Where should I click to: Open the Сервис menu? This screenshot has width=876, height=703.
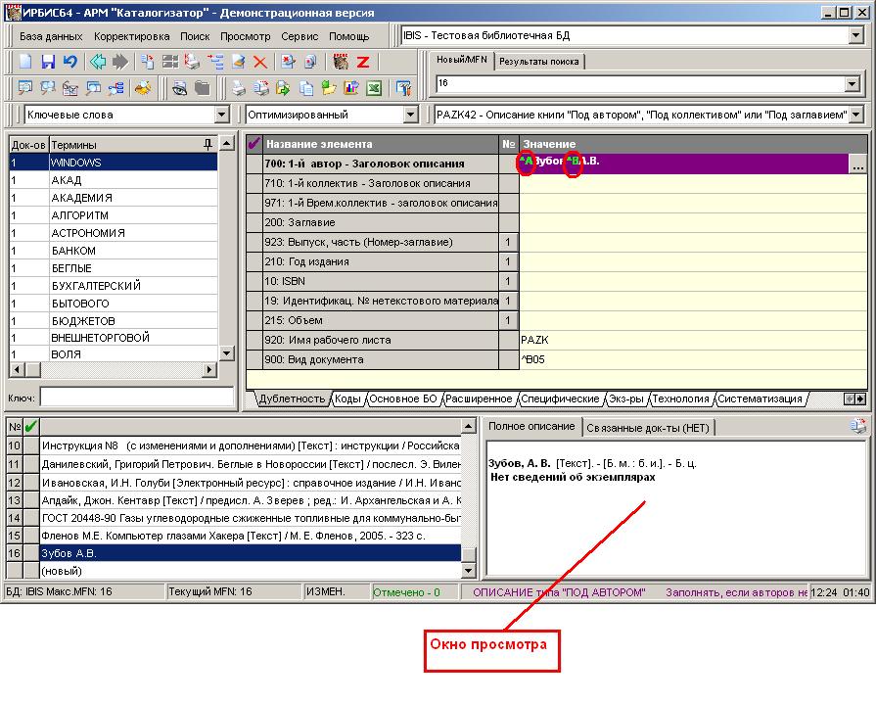(300, 36)
